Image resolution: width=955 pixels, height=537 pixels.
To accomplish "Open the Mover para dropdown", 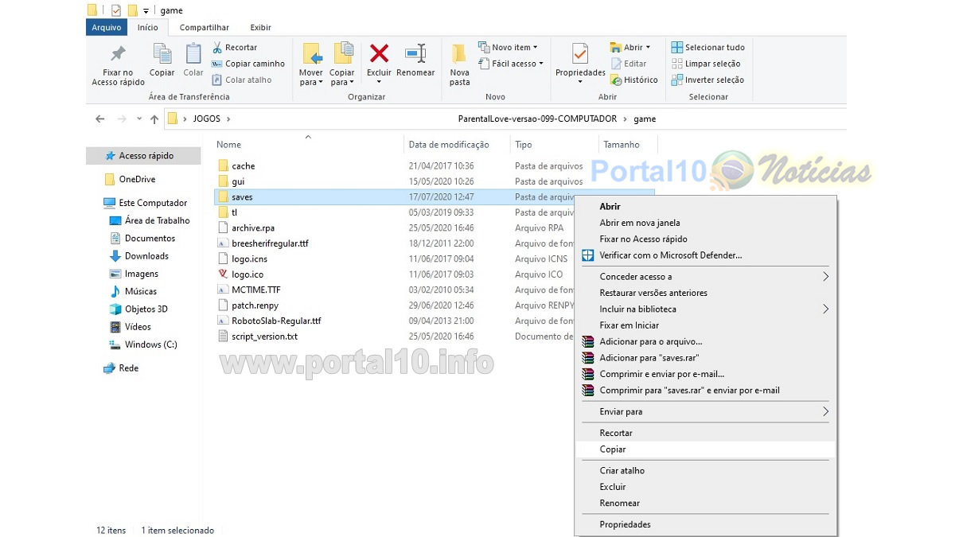I will [311, 78].
